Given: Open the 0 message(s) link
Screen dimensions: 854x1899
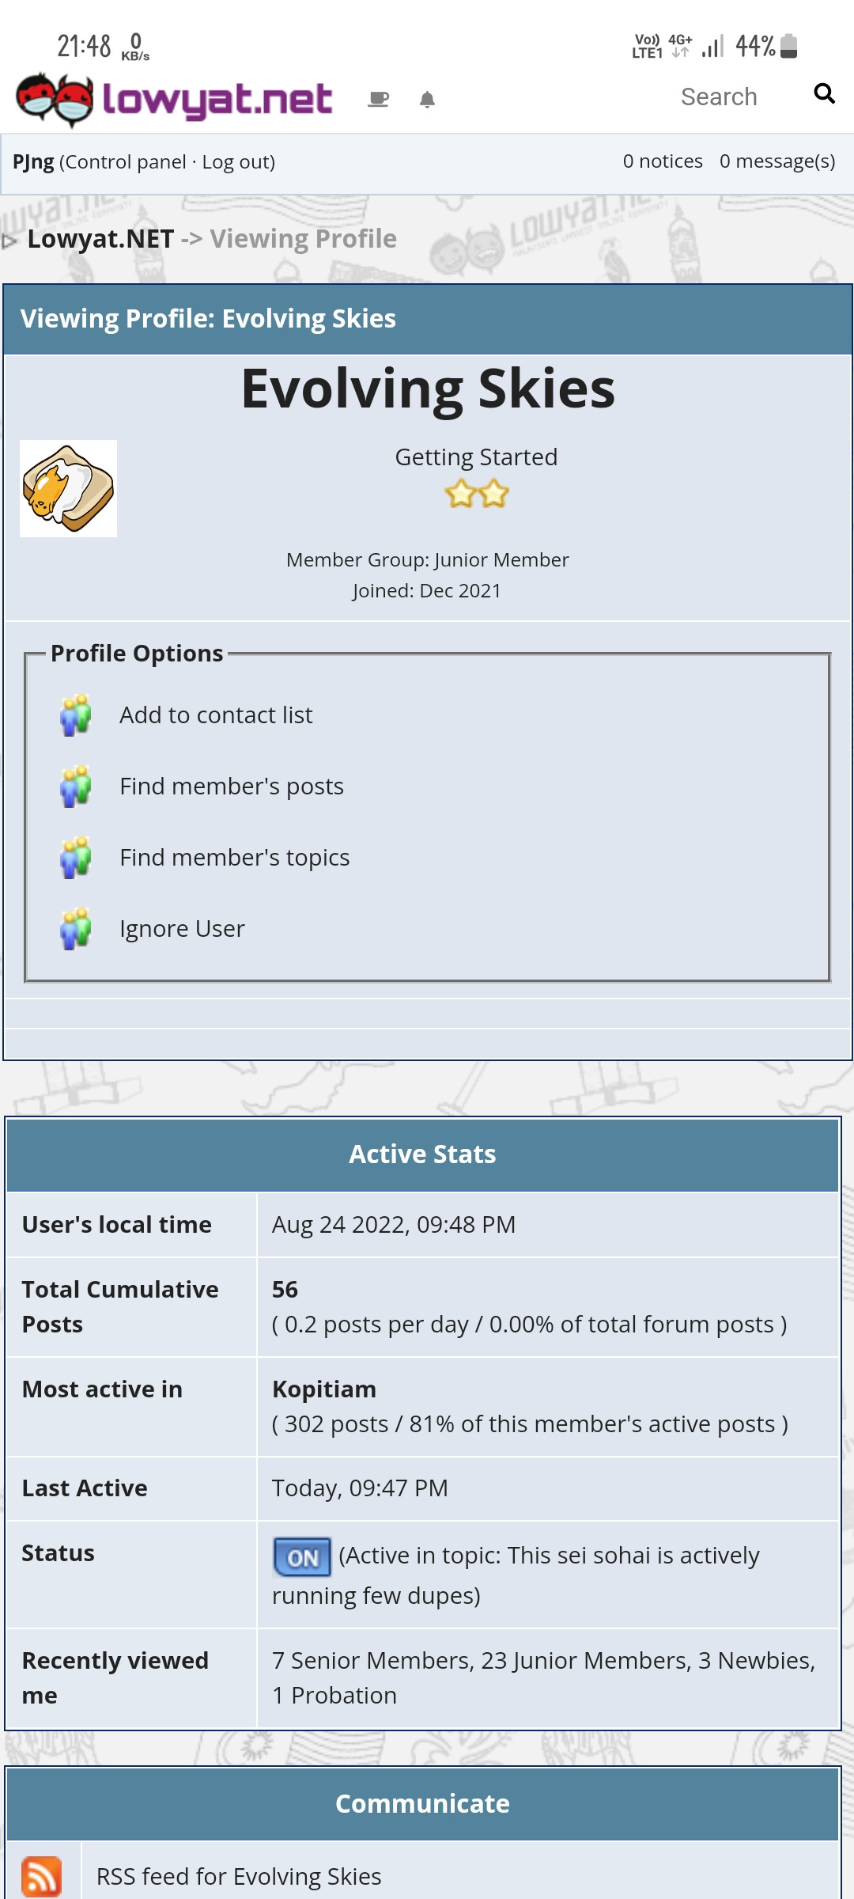Looking at the screenshot, I should point(777,161).
